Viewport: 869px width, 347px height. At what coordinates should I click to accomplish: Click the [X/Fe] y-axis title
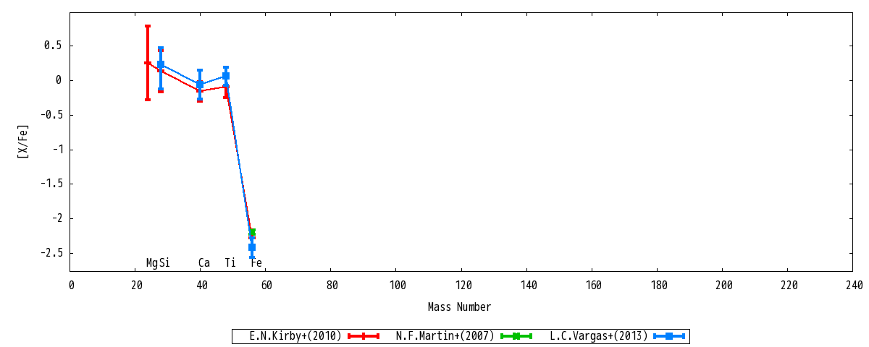pos(24,141)
